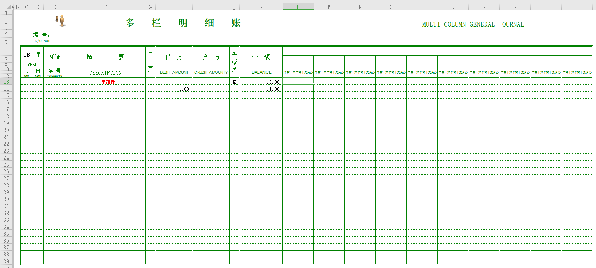This screenshot has width=596, height=268.
Task: Click the balance cell showing 10.00
Action: (x=261, y=82)
